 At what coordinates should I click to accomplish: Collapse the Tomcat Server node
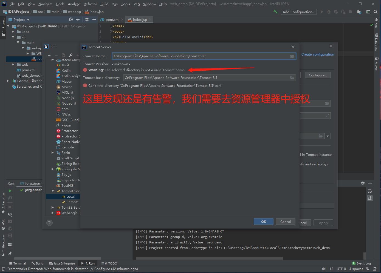[53, 191]
